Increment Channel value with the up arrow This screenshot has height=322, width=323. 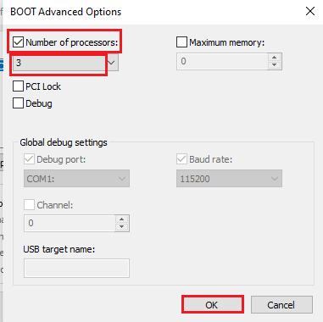(x=122, y=219)
